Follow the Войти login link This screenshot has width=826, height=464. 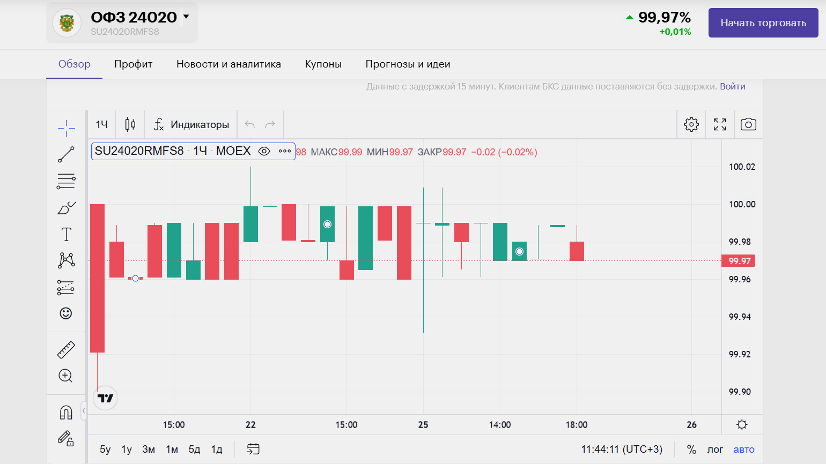[732, 86]
